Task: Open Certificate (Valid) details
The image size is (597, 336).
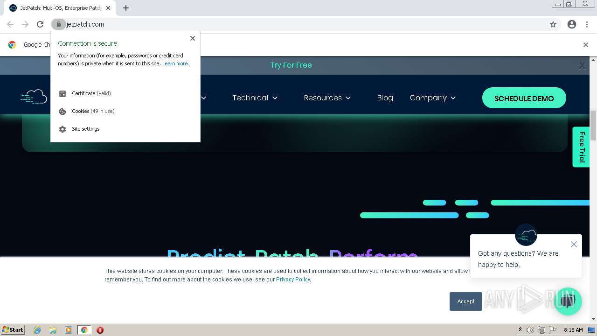Action: pyautogui.click(x=125, y=93)
